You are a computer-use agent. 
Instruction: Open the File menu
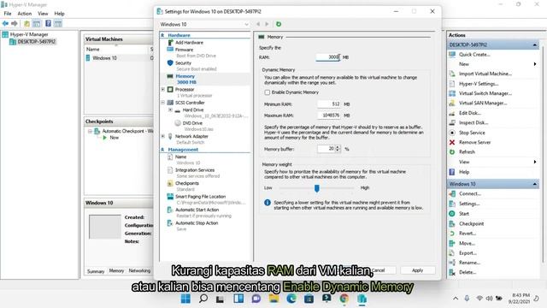click(x=8, y=14)
